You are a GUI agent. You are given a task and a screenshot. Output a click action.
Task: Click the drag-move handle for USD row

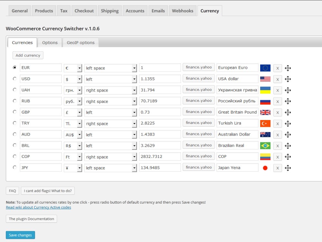pos(288,79)
